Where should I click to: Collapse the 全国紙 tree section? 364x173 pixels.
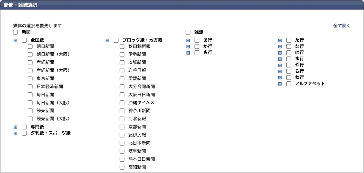pos(15,40)
